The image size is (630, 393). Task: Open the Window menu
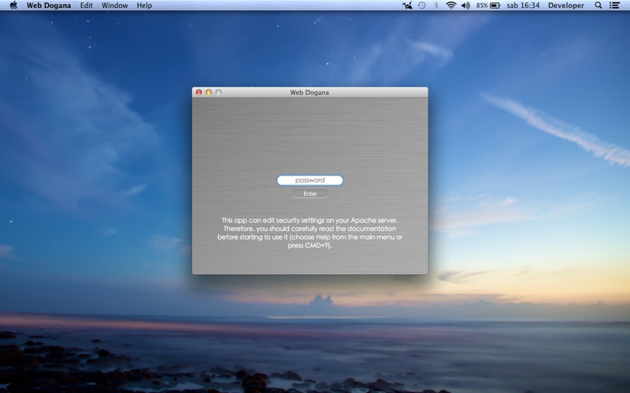pos(114,6)
